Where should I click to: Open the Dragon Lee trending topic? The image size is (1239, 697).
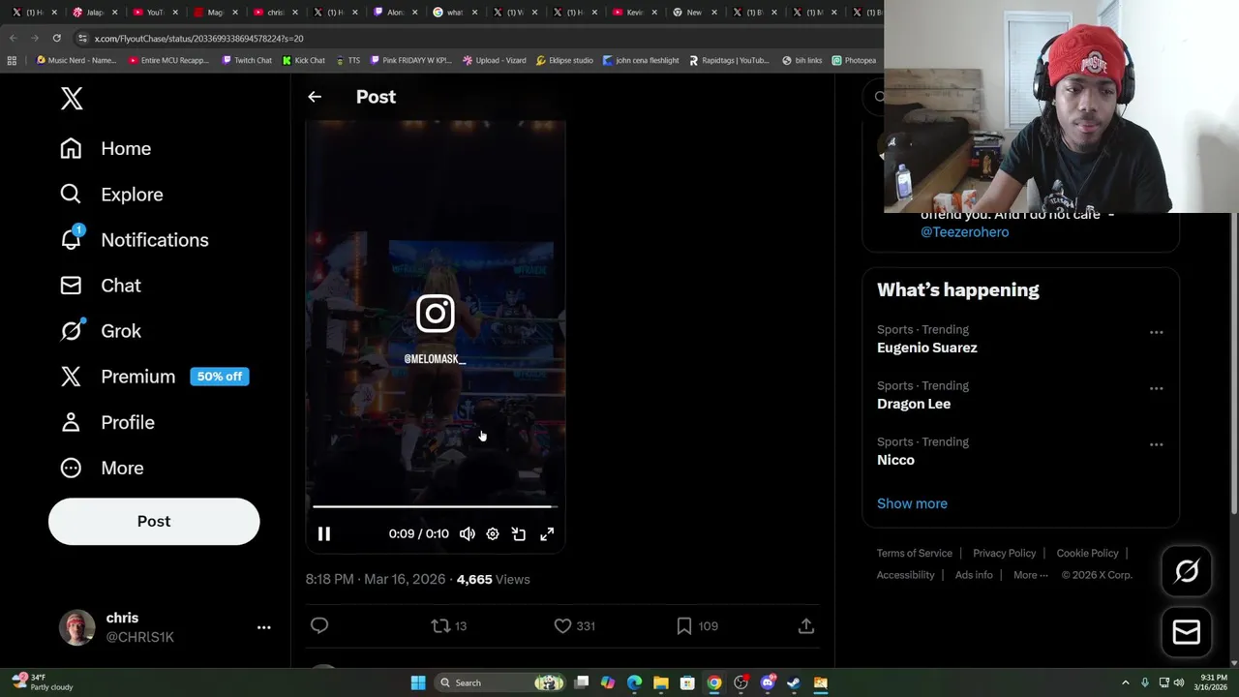(914, 404)
